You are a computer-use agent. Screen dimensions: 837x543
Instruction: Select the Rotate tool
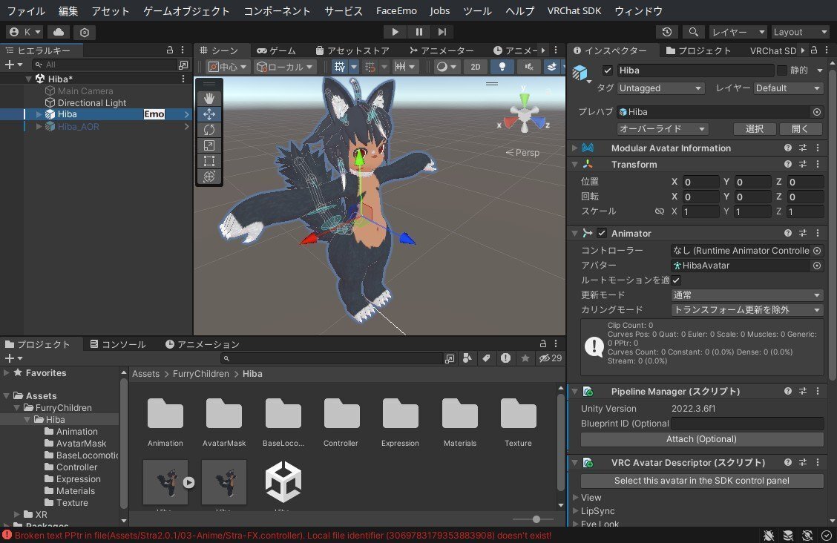[209, 130]
